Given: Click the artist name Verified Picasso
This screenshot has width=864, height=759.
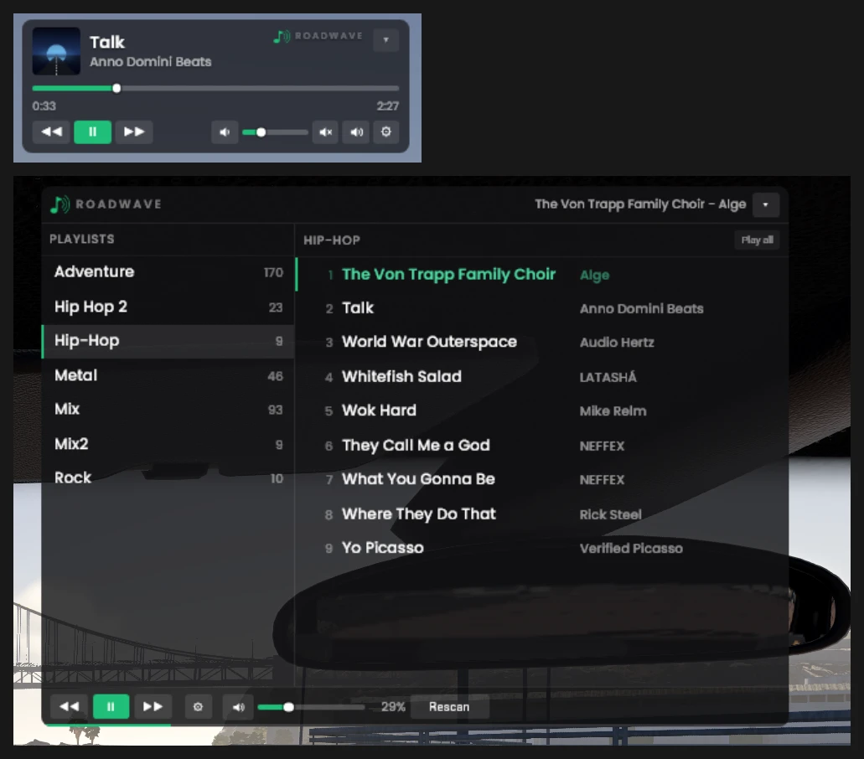Looking at the screenshot, I should tap(631, 549).
